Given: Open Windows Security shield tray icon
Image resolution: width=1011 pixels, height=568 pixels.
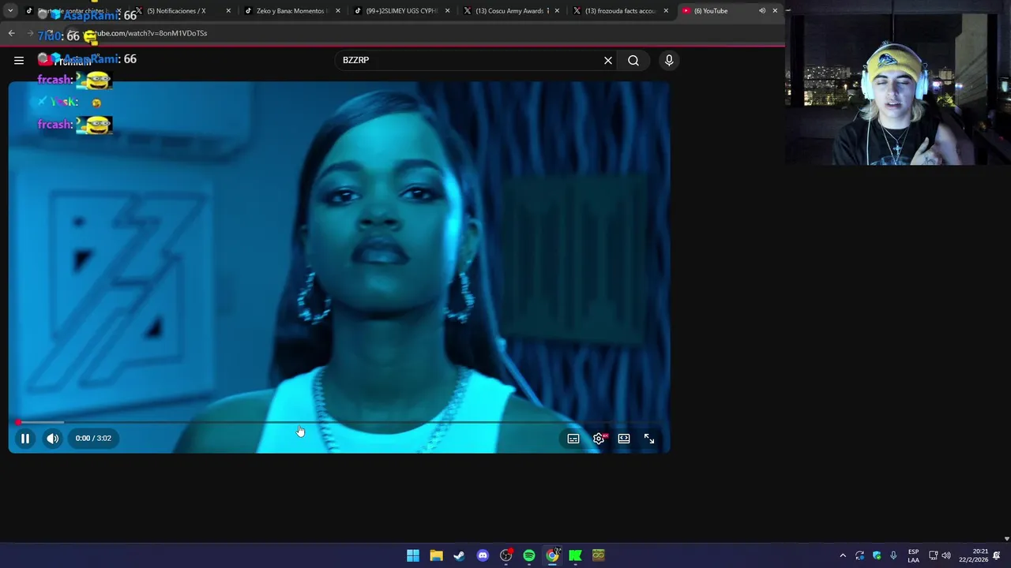Looking at the screenshot, I should (x=877, y=555).
